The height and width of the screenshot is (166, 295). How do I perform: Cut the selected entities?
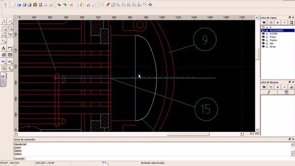(71, 5)
